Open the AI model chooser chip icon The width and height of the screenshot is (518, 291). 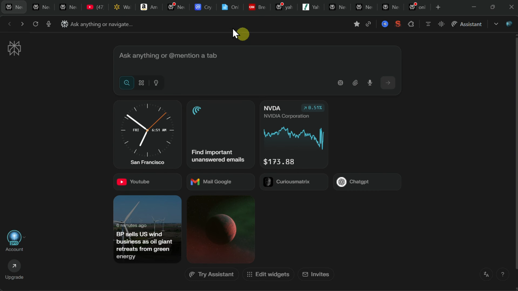pos(340,83)
